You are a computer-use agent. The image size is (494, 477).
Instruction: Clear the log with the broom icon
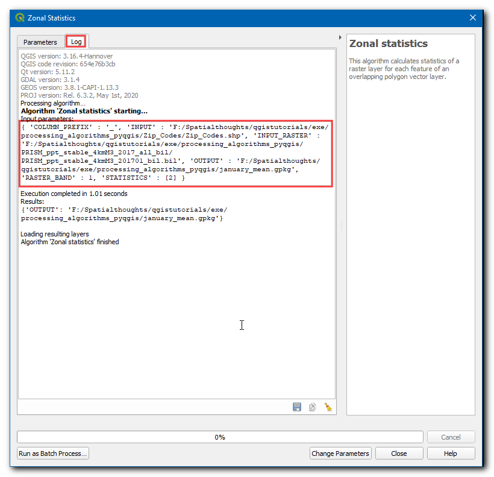coord(328,407)
